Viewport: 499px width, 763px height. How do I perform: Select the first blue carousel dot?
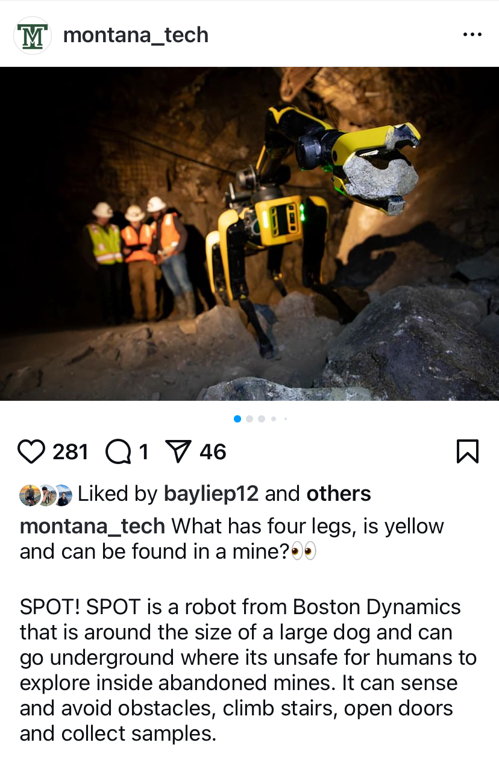point(237,419)
